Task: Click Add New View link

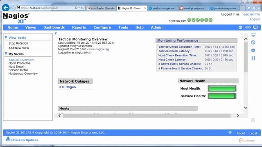Action: coord(19,48)
